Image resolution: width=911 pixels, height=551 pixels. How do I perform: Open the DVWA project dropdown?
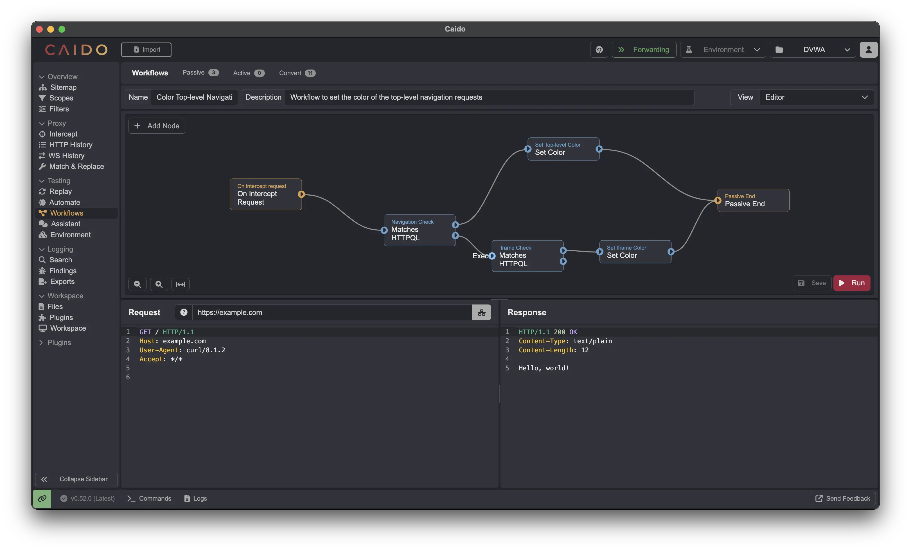(x=813, y=50)
